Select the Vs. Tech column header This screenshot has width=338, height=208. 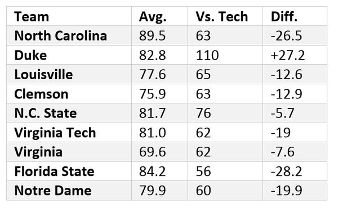coord(225,16)
